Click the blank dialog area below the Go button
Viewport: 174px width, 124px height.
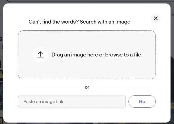point(142,115)
